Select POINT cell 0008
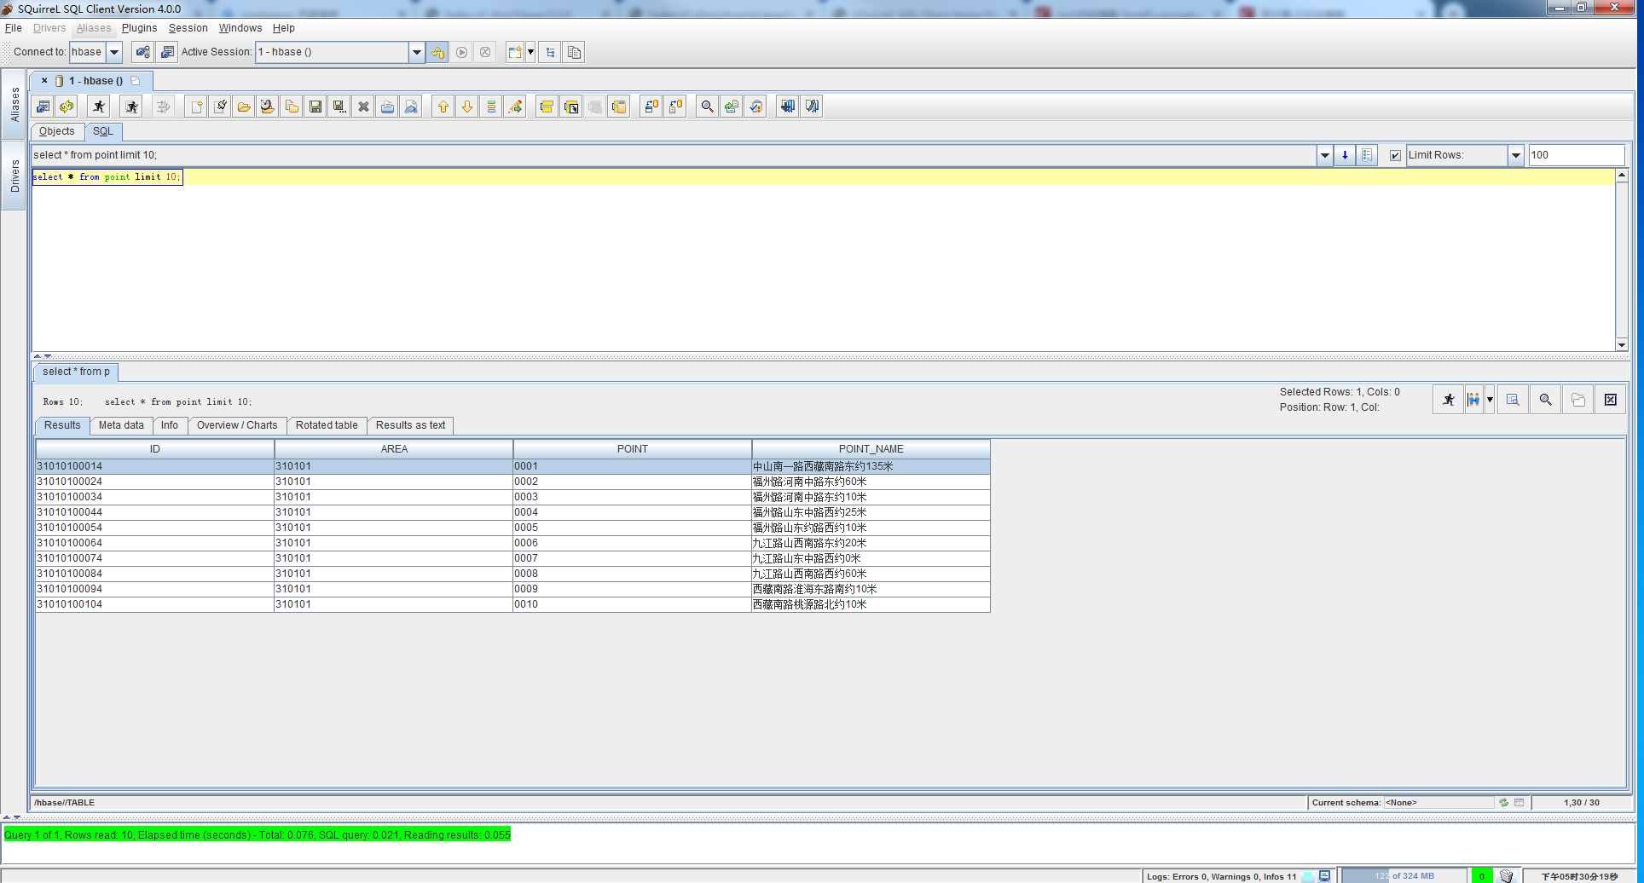This screenshot has width=1644, height=883. point(633,574)
